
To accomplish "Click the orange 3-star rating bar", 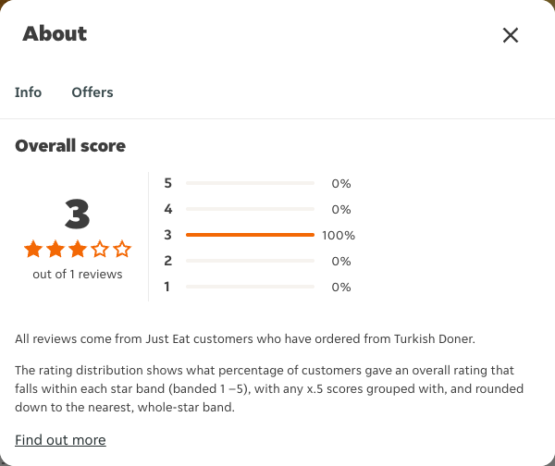I will [x=250, y=235].
